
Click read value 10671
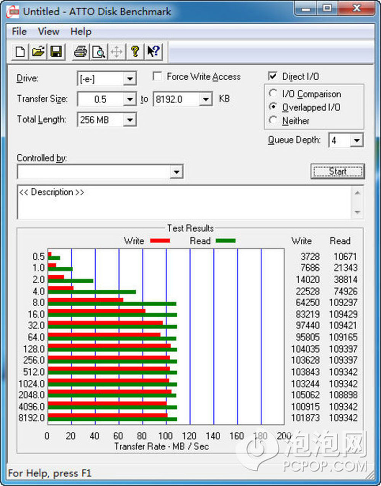click(x=346, y=257)
